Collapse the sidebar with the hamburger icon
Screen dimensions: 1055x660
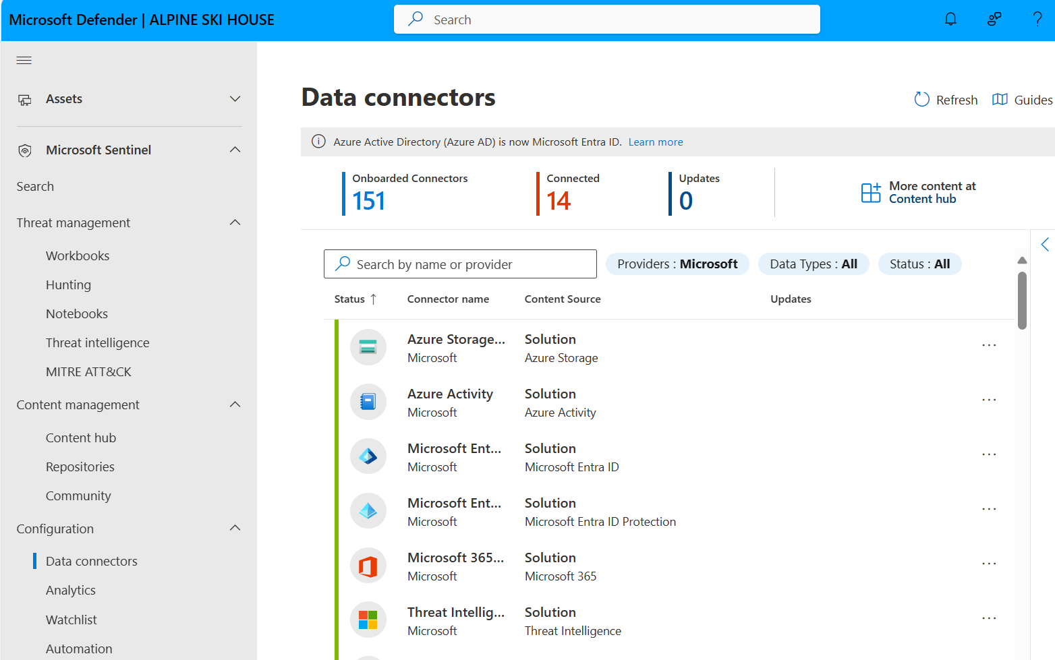(24, 60)
